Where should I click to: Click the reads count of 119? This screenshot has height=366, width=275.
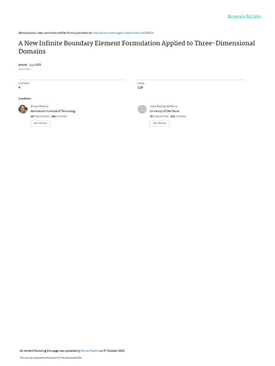coord(140,87)
